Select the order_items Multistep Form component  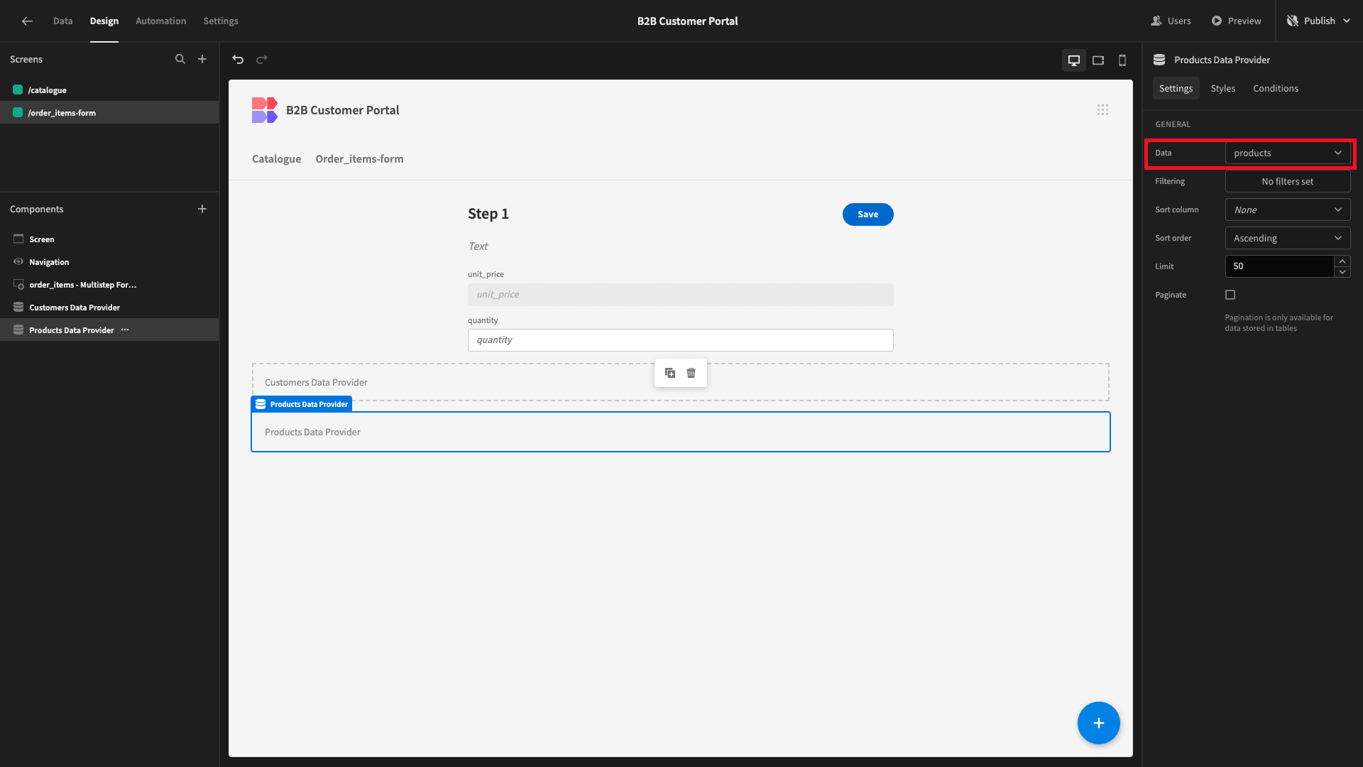(109, 285)
